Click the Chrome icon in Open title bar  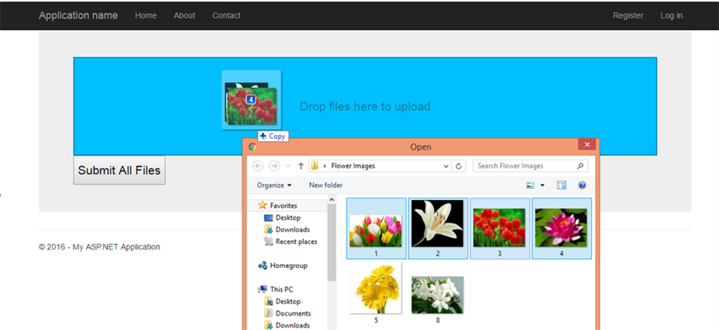(252, 147)
